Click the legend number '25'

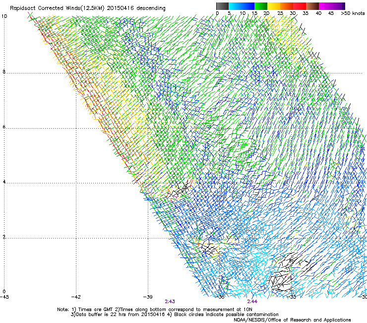click(x=280, y=13)
